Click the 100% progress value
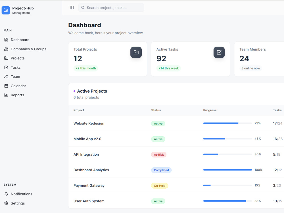 (x=258, y=170)
